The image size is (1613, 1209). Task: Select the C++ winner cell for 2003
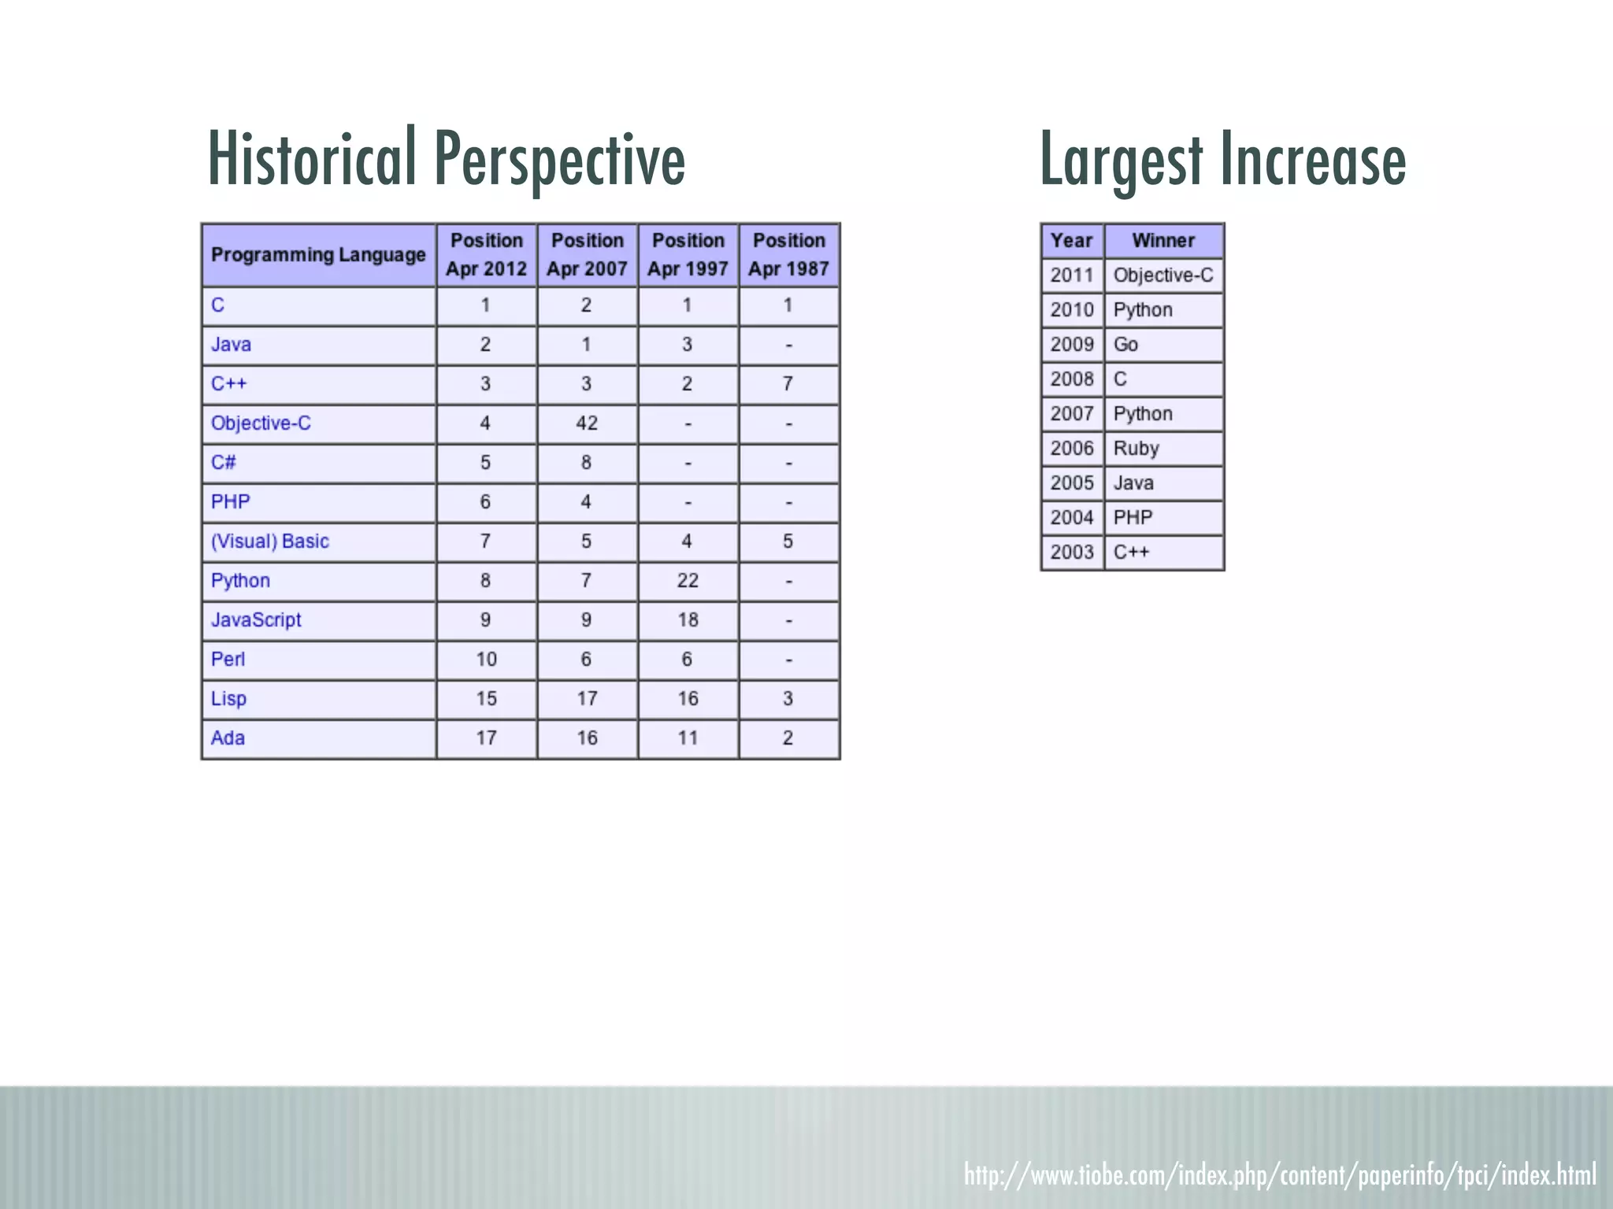(1164, 553)
